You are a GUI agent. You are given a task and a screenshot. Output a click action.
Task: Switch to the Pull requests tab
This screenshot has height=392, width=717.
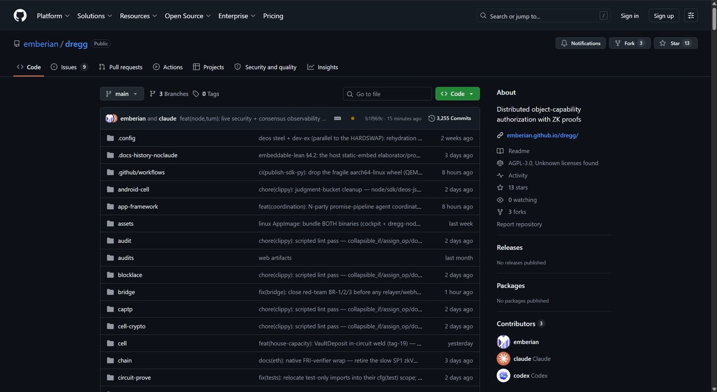coord(120,67)
